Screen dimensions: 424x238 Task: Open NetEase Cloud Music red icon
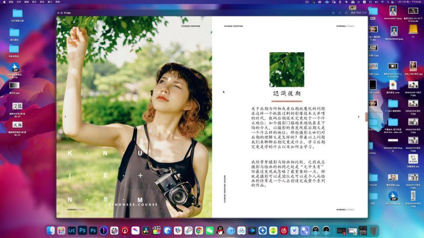click(x=284, y=231)
